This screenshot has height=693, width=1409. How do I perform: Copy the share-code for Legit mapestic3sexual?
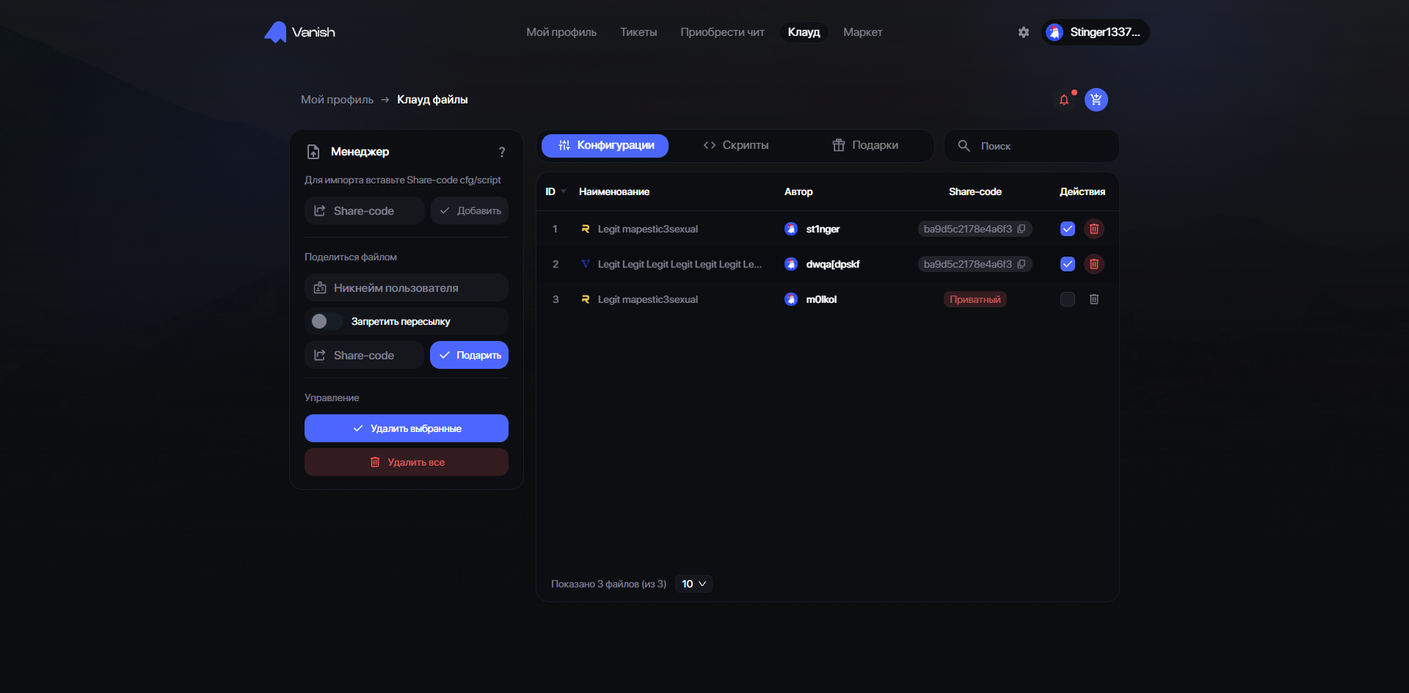coord(1022,229)
